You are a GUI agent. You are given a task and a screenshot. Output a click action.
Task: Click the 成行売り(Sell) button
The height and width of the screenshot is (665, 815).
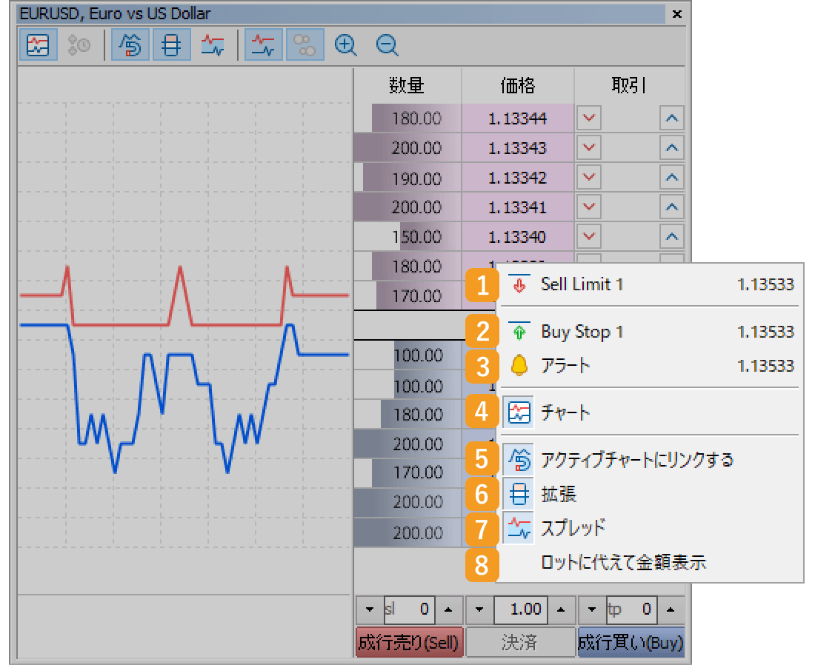[409, 643]
